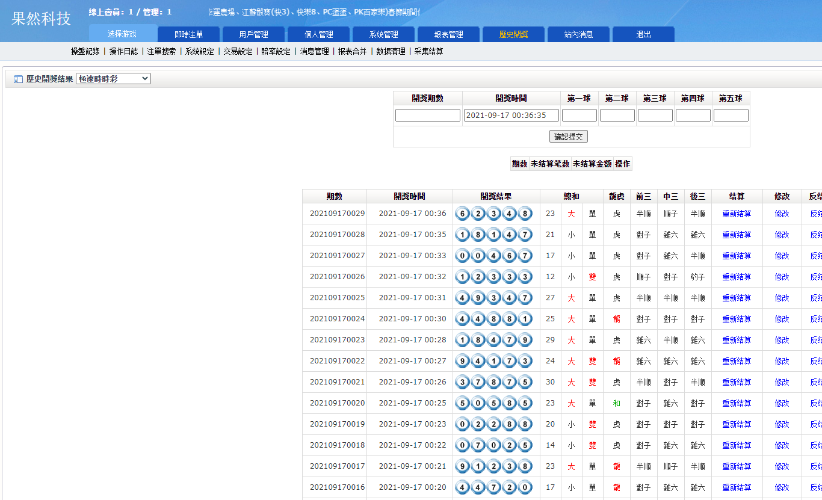Switch to the 報表管理 tab
Image resolution: width=822 pixels, height=500 pixels.
[448, 34]
